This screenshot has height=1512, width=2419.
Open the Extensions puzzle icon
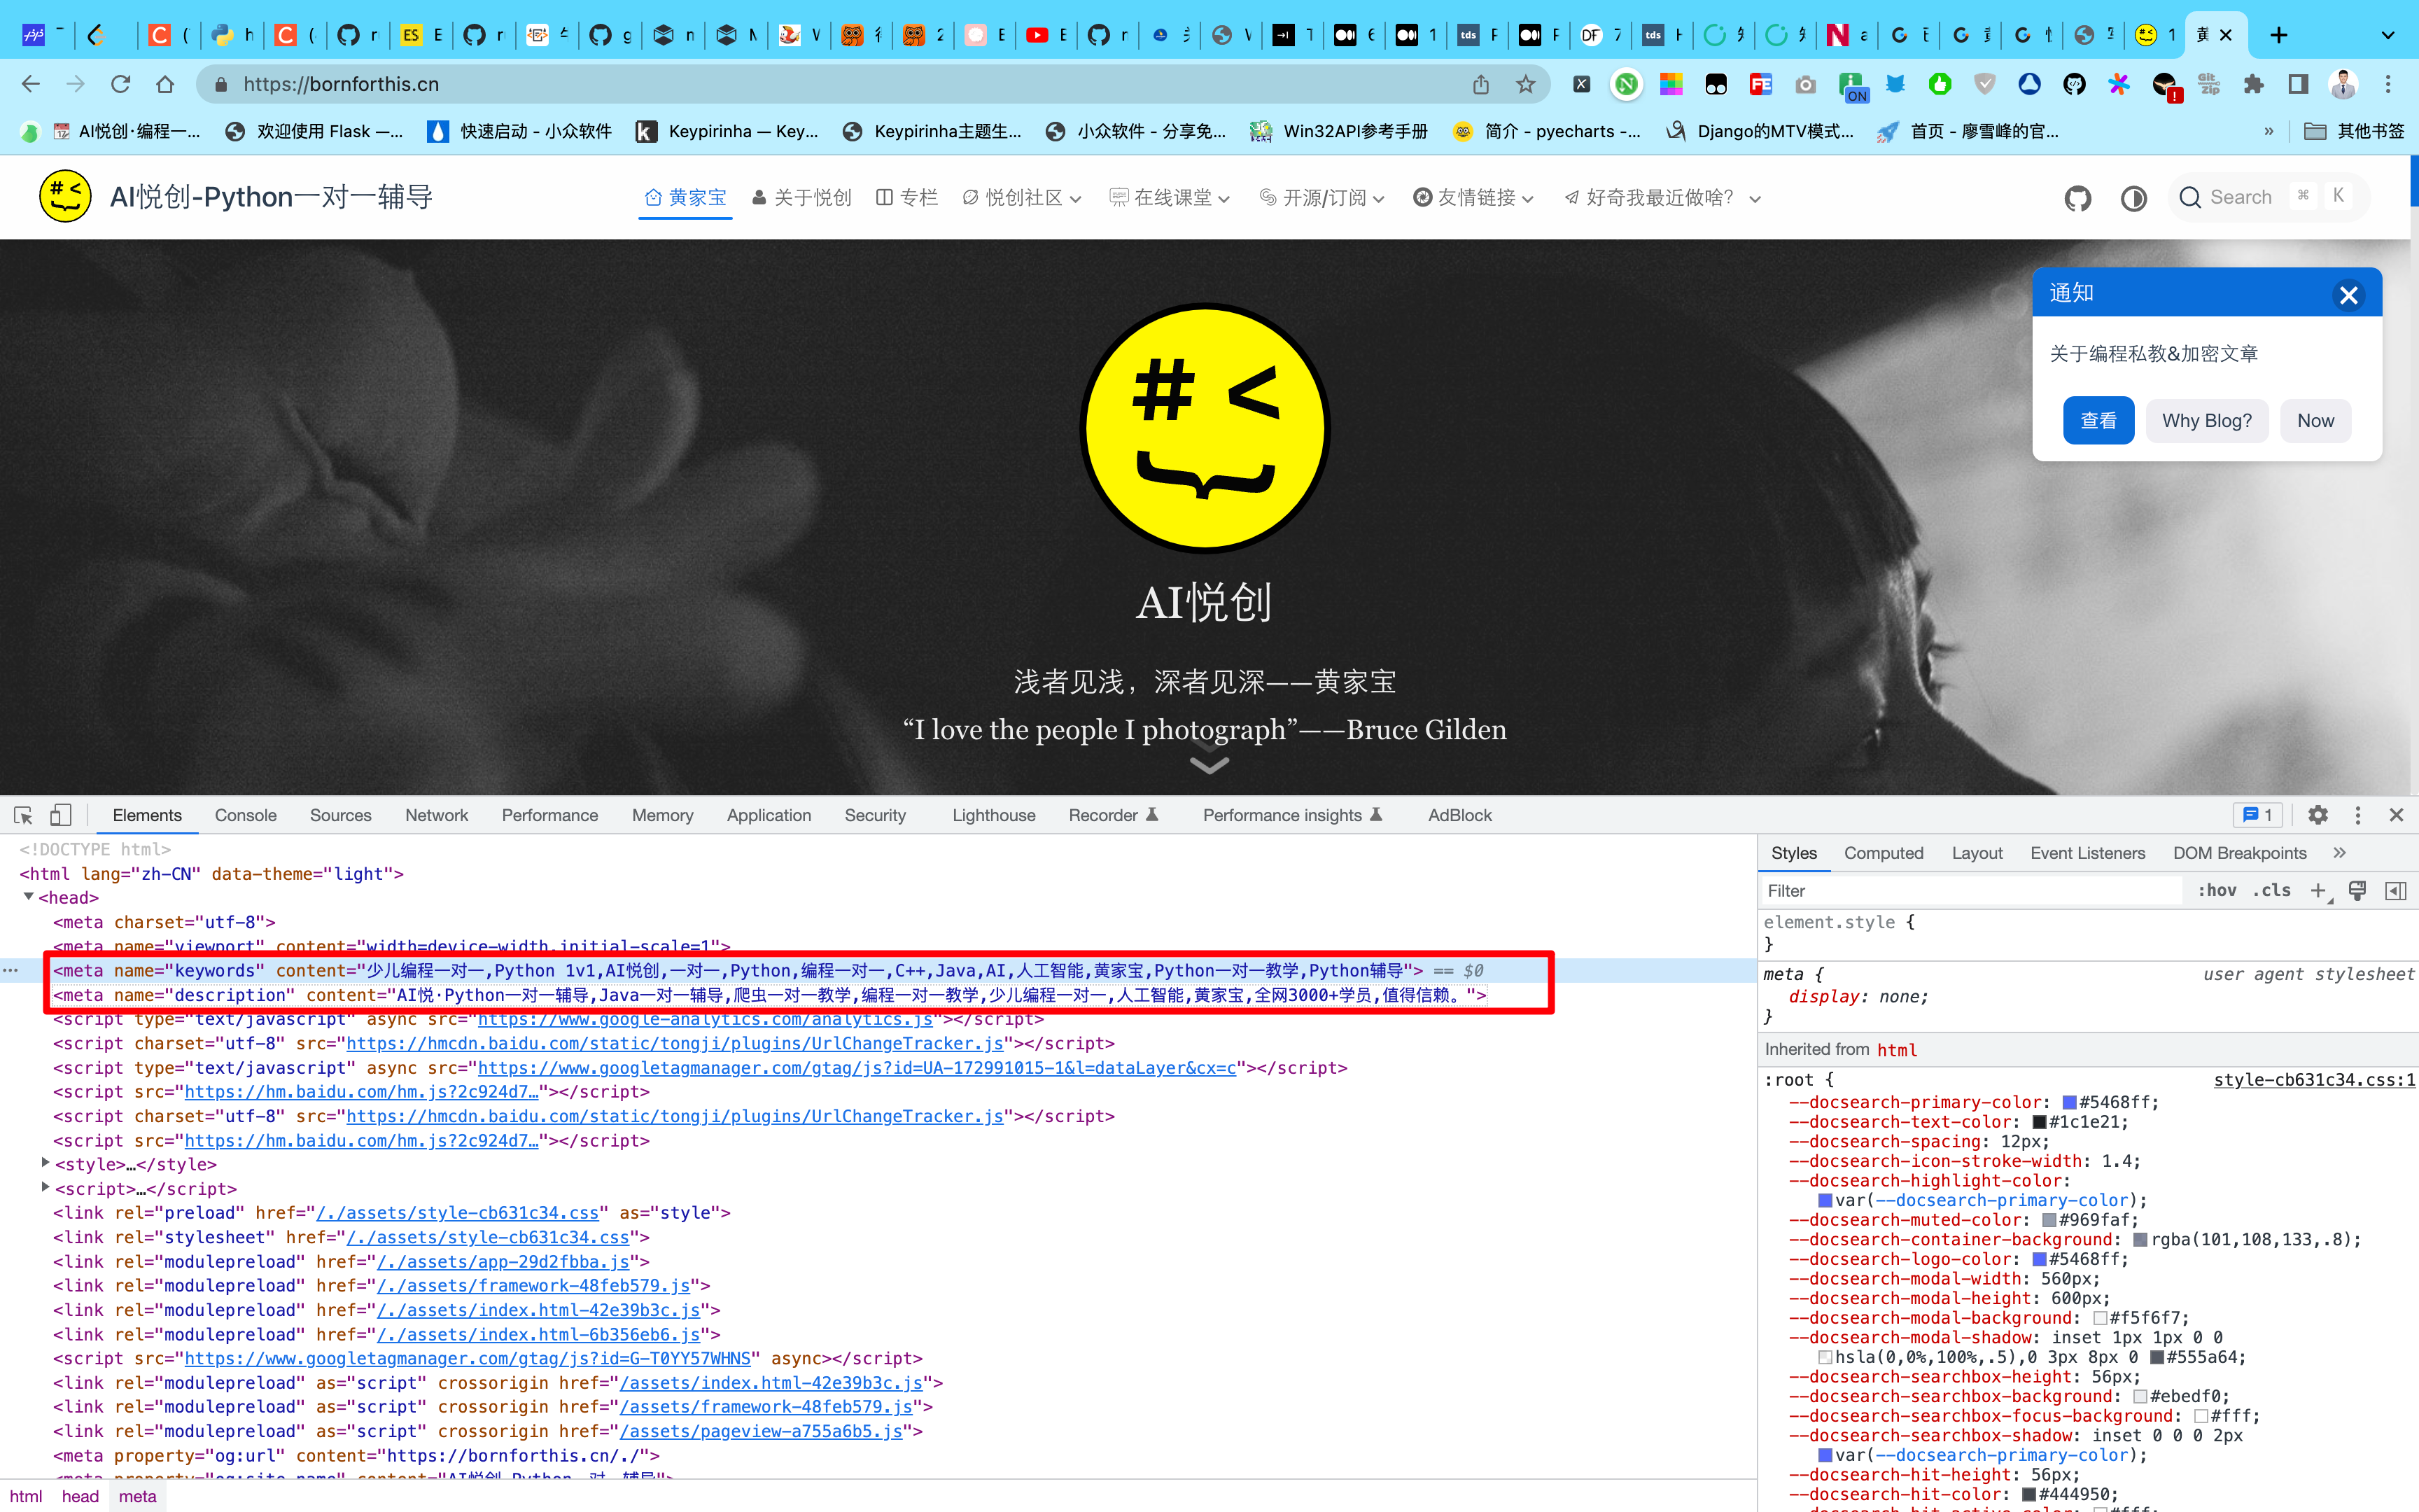pyautogui.click(x=2253, y=84)
